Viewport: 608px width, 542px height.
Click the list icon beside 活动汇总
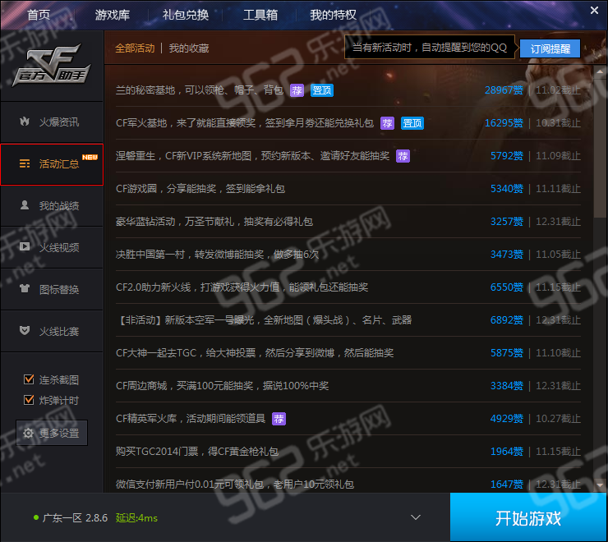25,163
